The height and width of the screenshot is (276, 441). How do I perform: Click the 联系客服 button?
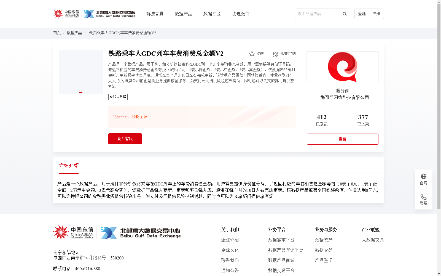pos(125,139)
